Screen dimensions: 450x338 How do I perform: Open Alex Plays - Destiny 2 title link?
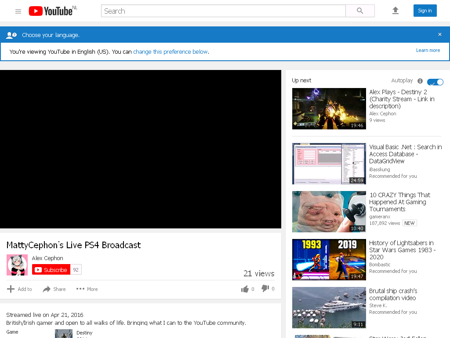(x=402, y=99)
